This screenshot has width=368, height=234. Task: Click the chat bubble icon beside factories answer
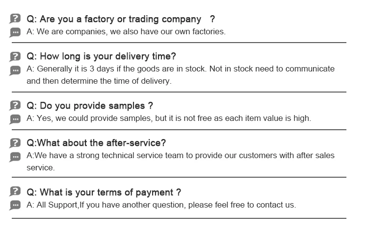[16, 32]
